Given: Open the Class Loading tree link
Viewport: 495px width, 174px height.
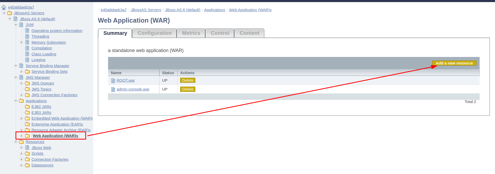Looking at the screenshot, I should pos(44,54).
